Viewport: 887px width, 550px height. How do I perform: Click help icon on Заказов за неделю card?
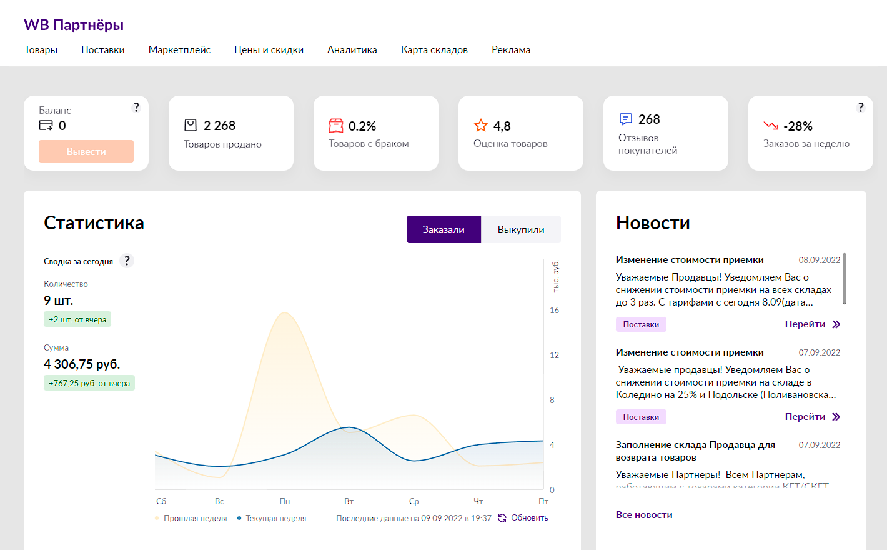(861, 107)
